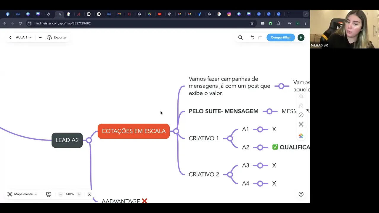Open the AULA 1 map name dropdown

pyautogui.click(x=24, y=38)
